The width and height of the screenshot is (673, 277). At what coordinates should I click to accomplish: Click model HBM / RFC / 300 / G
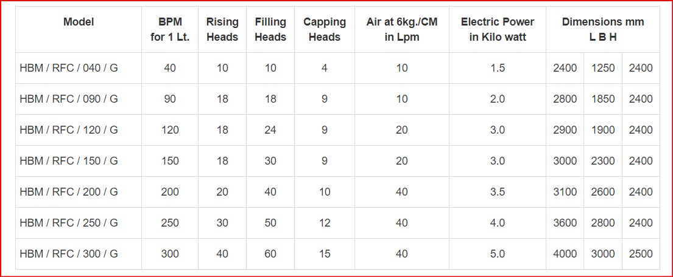click(x=69, y=253)
